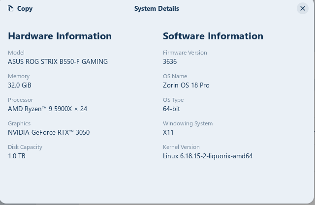Click the System Details title

point(157,8)
